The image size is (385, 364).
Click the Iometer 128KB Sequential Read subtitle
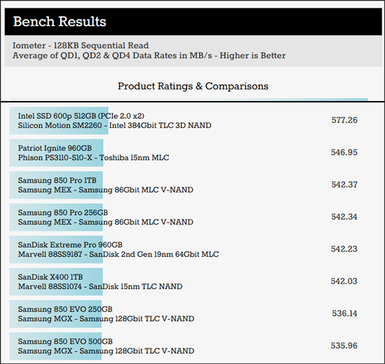(80, 45)
